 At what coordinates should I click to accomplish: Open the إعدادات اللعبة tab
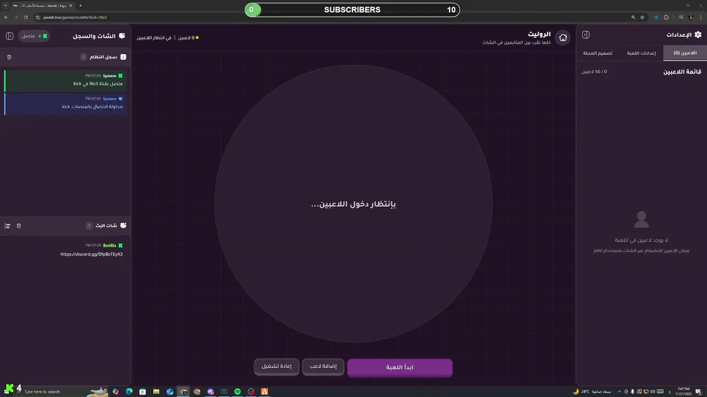coord(641,53)
